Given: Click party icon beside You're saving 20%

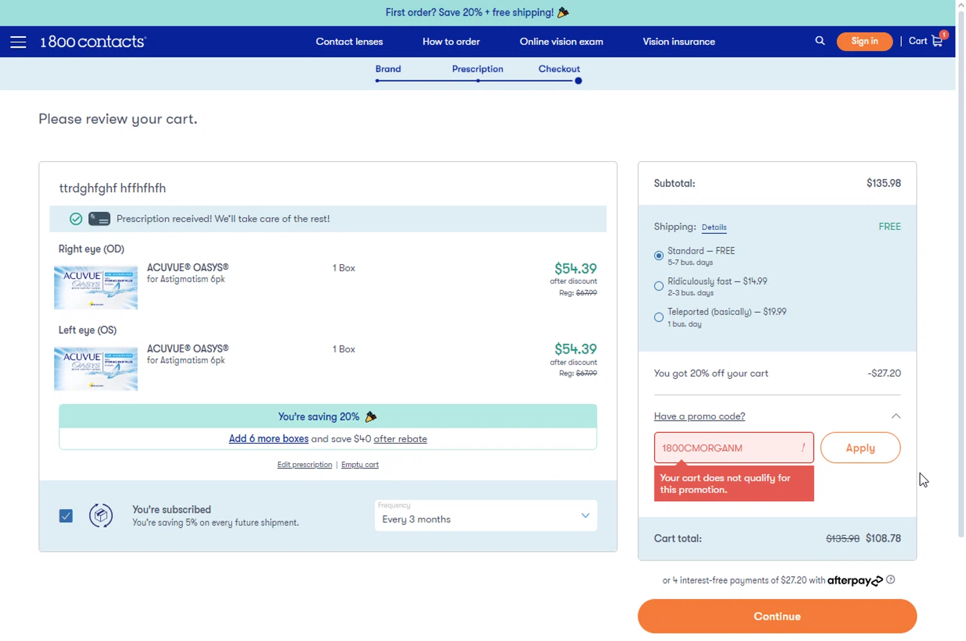Looking at the screenshot, I should tap(370, 417).
